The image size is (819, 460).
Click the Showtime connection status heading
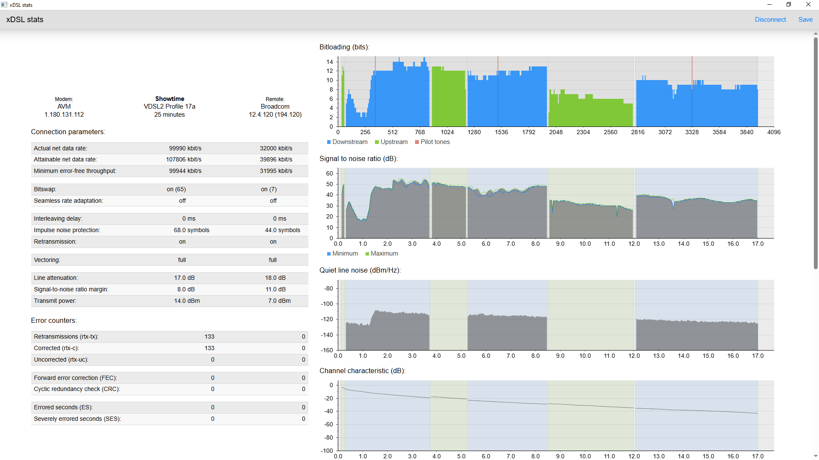coord(169,99)
